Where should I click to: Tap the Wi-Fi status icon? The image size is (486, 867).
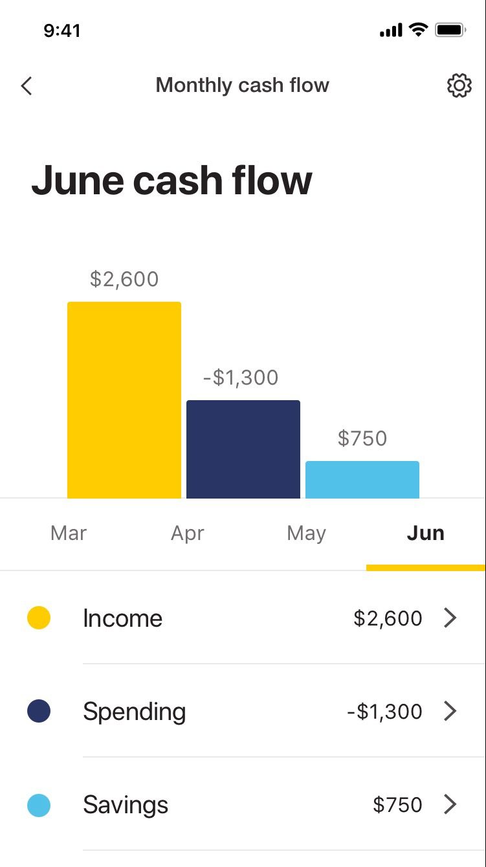click(x=419, y=30)
